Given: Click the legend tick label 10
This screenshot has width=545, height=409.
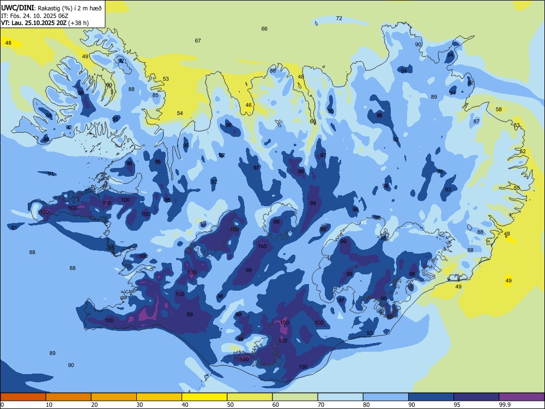Looking at the screenshot, I should pos(49,405).
